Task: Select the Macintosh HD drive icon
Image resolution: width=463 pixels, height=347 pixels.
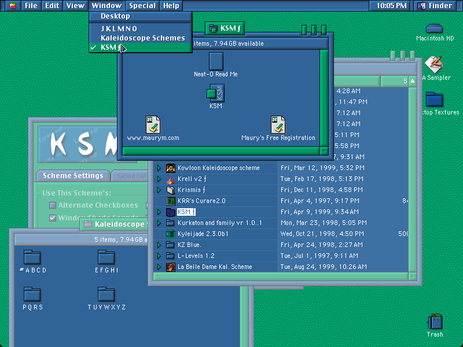Action: point(435,28)
